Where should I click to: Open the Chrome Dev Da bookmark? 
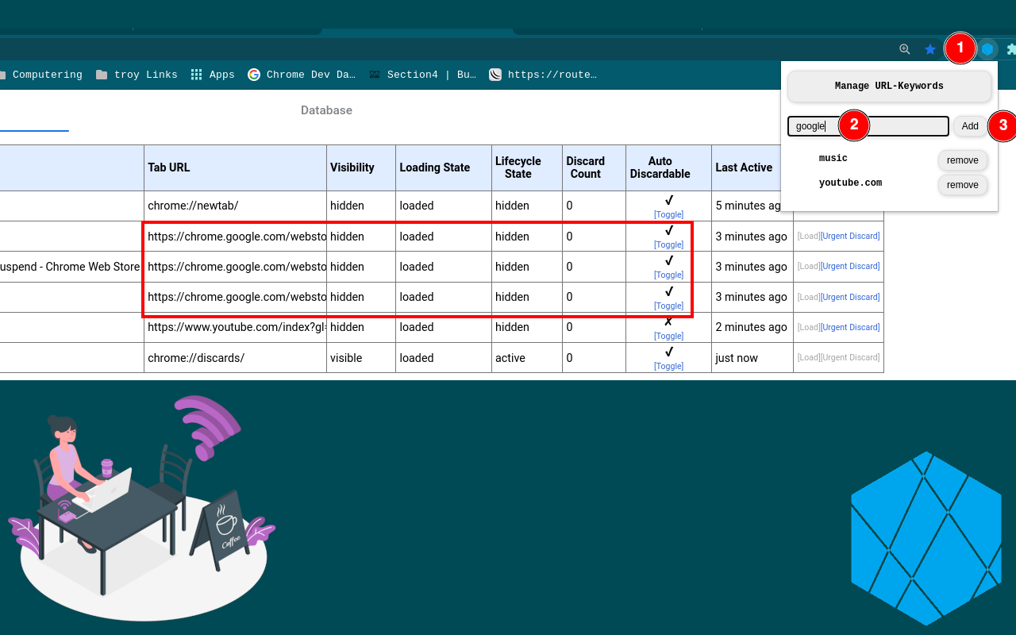click(x=302, y=74)
